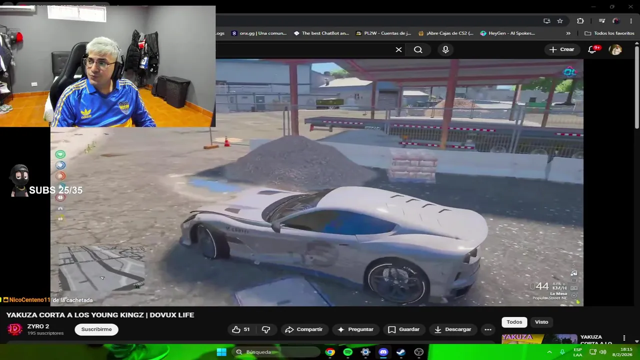Open the YAKUZA recommended video thumbnail
This screenshot has width=640, height=360.
tap(539, 338)
